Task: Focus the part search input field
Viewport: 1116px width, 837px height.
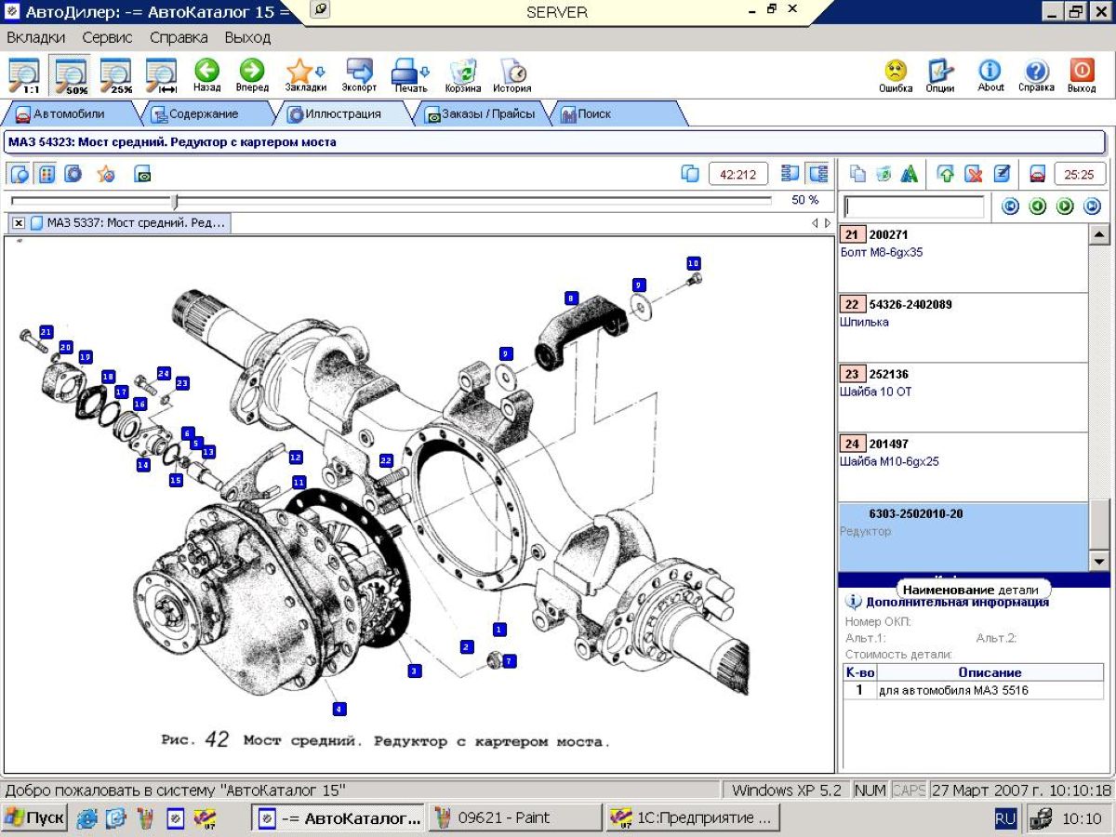Action: coord(913,206)
